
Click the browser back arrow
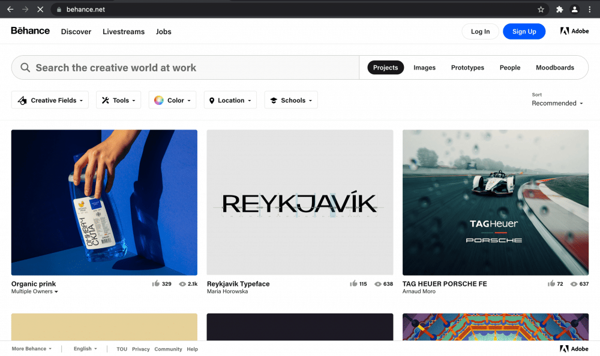click(x=10, y=10)
